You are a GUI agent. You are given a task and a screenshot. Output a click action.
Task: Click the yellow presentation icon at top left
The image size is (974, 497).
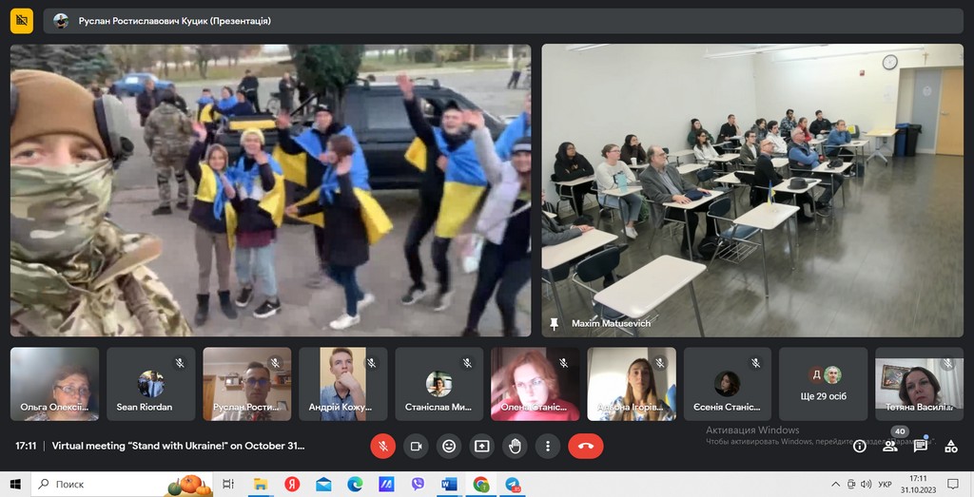(x=22, y=20)
